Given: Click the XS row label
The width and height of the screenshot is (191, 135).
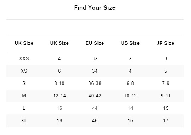Looking at the screenshot, I should (x=24, y=71).
